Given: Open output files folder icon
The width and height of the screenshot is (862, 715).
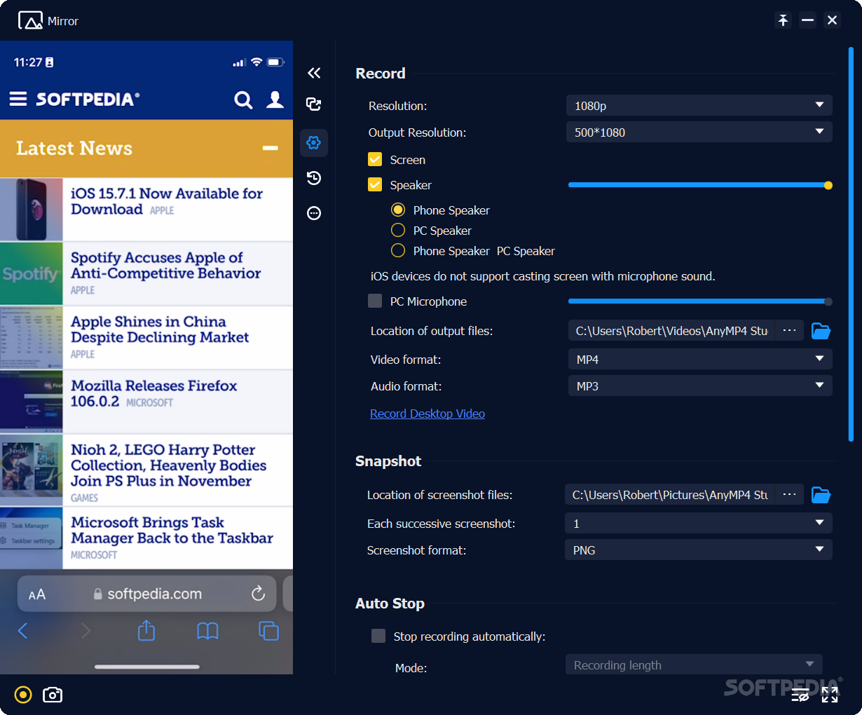Looking at the screenshot, I should pyautogui.click(x=821, y=331).
